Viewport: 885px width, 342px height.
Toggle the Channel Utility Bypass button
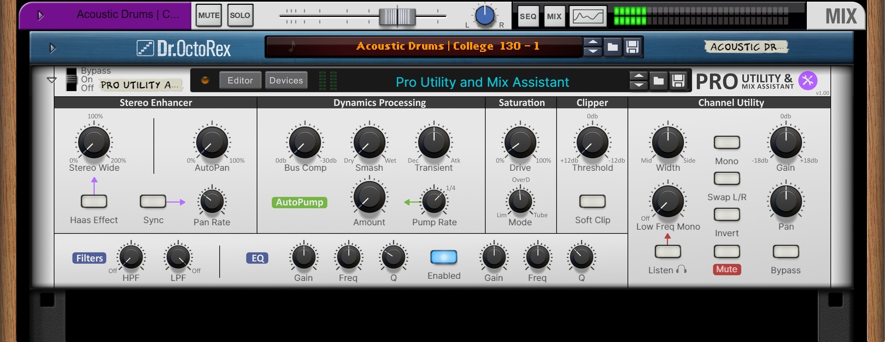pyautogui.click(x=786, y=251)
